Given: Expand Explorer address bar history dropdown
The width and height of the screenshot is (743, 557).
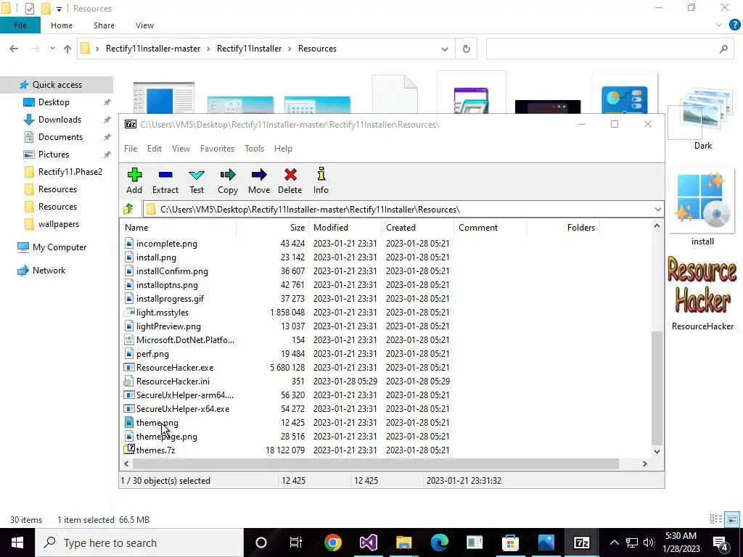Looking at the screenshot, I should click(445, 49).
